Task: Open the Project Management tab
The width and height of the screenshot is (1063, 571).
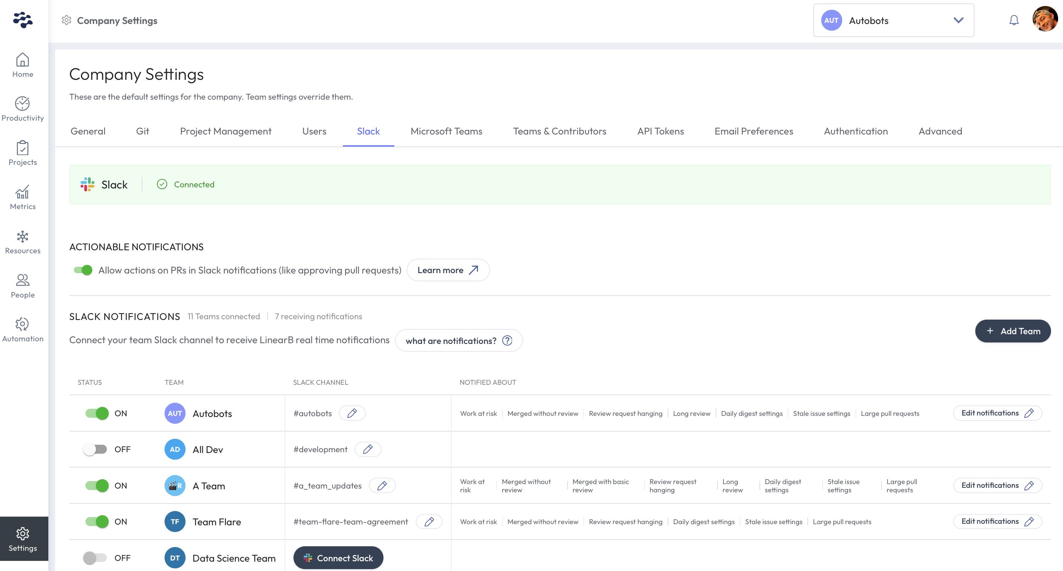Action: coord(226,131)
